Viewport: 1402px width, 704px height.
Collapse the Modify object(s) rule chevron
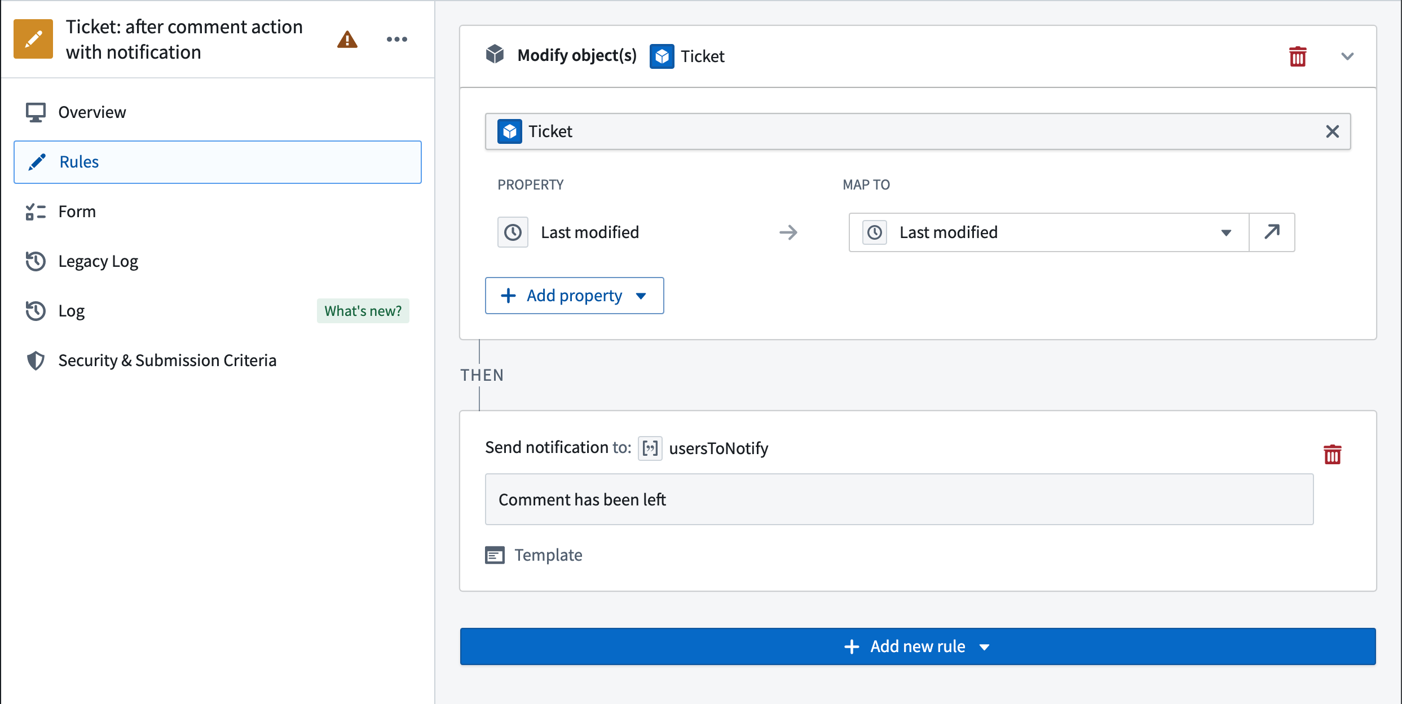(1347, 56)
